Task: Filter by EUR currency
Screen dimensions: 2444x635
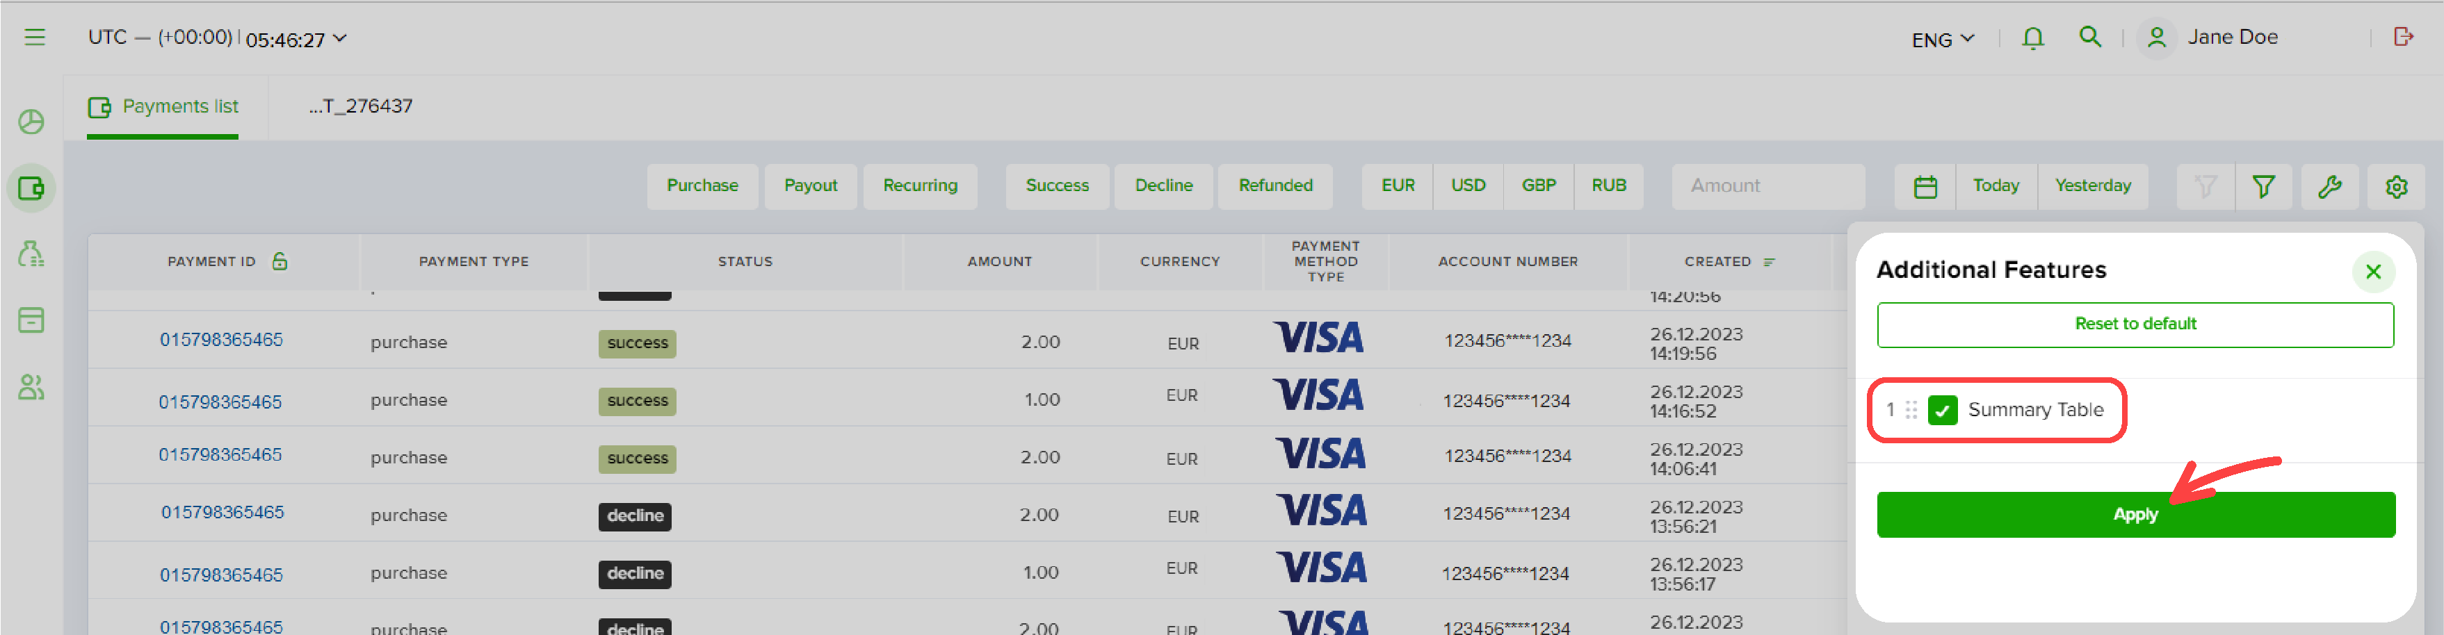Action: (1398, 185)
